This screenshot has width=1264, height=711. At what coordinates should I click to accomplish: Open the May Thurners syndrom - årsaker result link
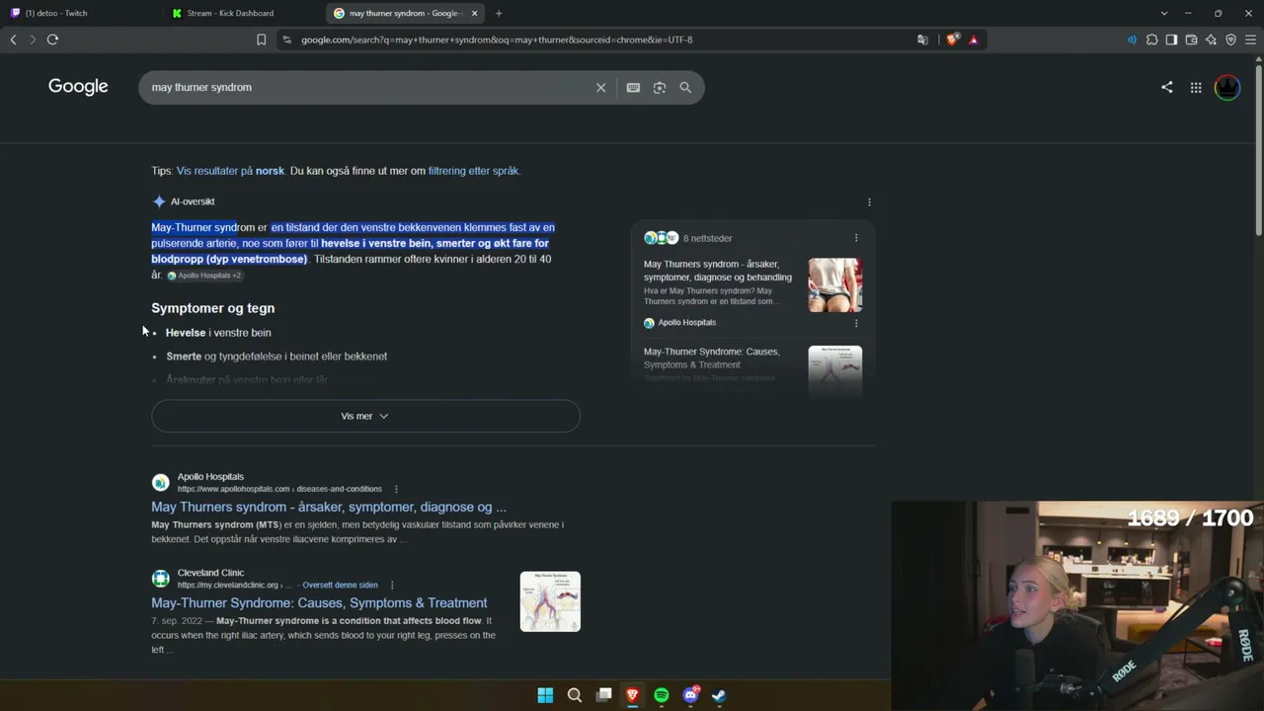[329, 507]
